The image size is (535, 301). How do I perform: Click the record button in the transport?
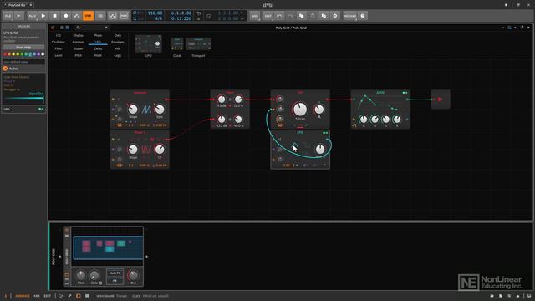[66, 16]
